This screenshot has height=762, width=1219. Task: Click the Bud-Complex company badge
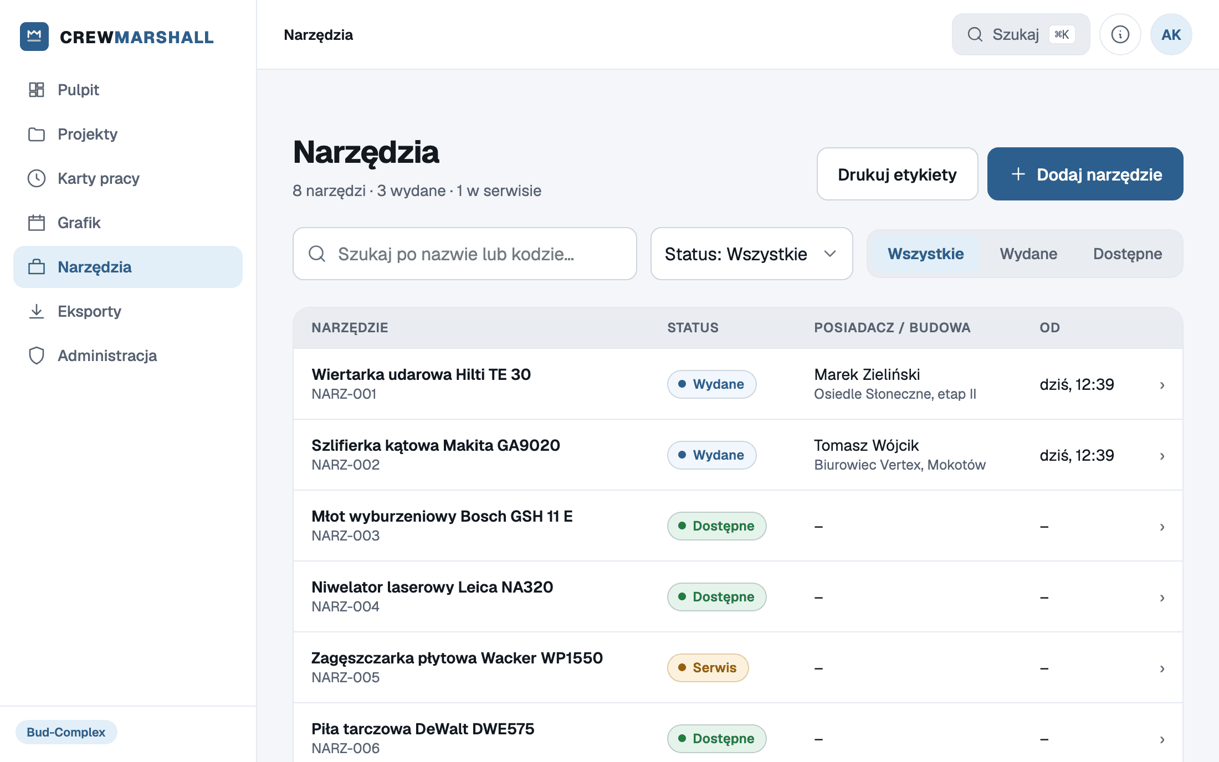[x=66, y=732]
